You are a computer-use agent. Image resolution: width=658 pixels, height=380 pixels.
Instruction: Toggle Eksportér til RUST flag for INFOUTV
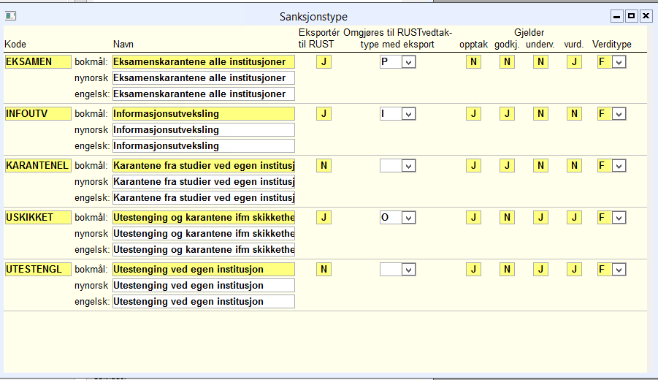(x=324, y=114)
